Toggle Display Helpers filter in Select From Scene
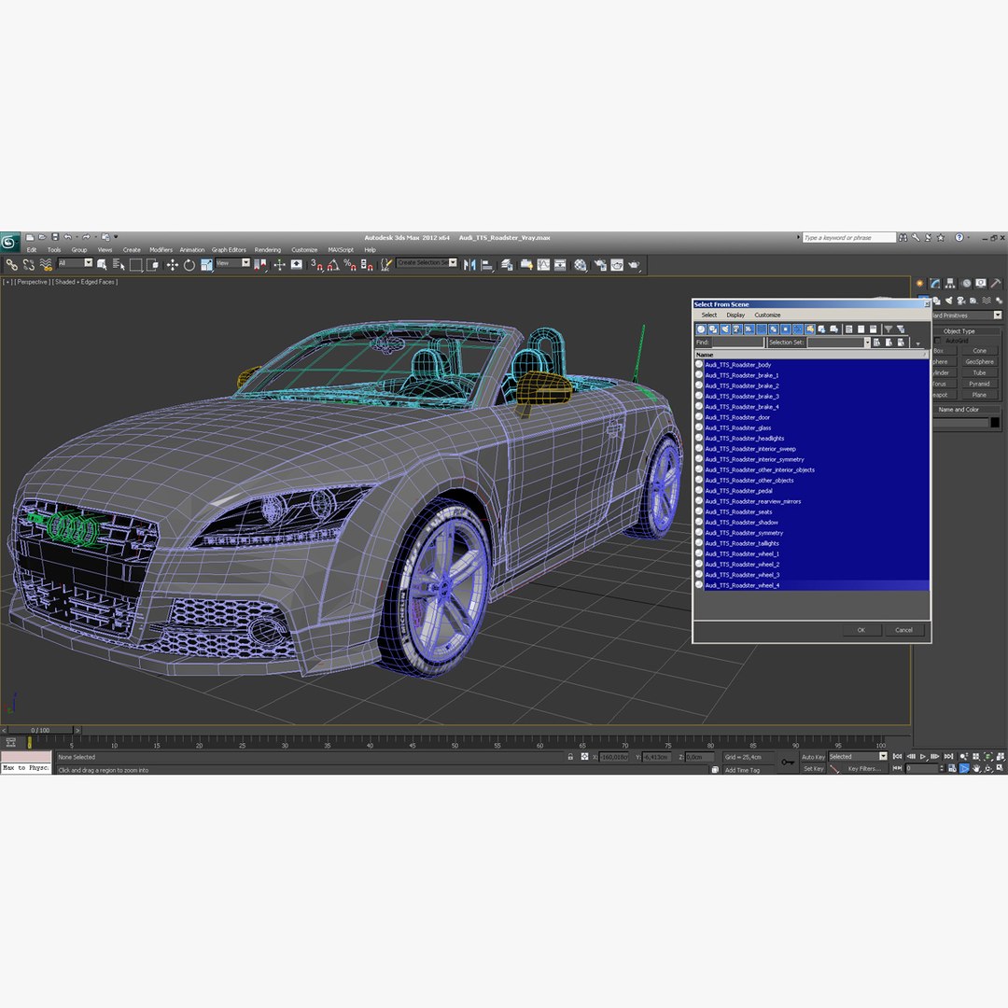This screenshot has width=1008, height=1008. (749, 329)
